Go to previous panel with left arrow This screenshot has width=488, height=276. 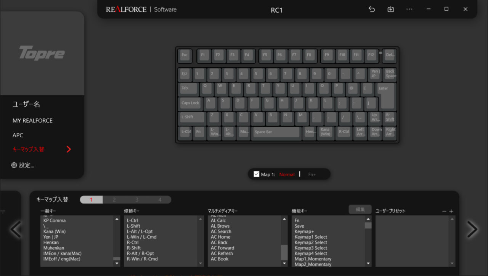[x=16, y=229]
